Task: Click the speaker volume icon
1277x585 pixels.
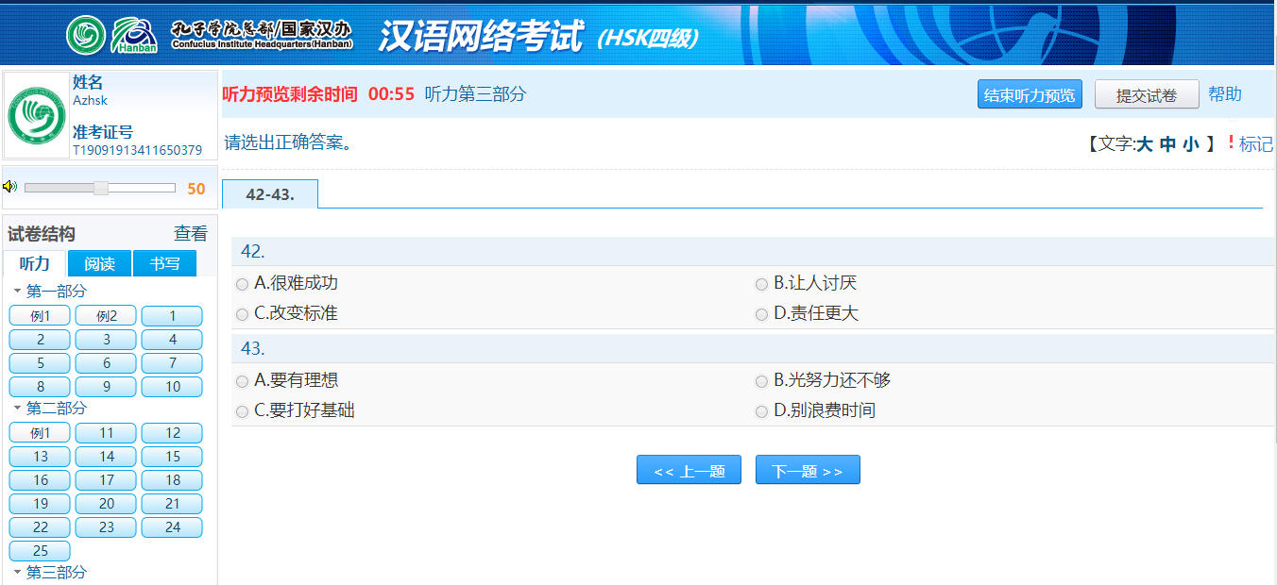Action: (10, 187)
